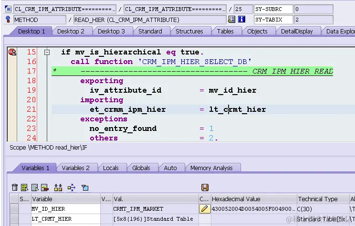
Task: Click the pencil edit icon for MV_ID_HIER
Action: 205,208
